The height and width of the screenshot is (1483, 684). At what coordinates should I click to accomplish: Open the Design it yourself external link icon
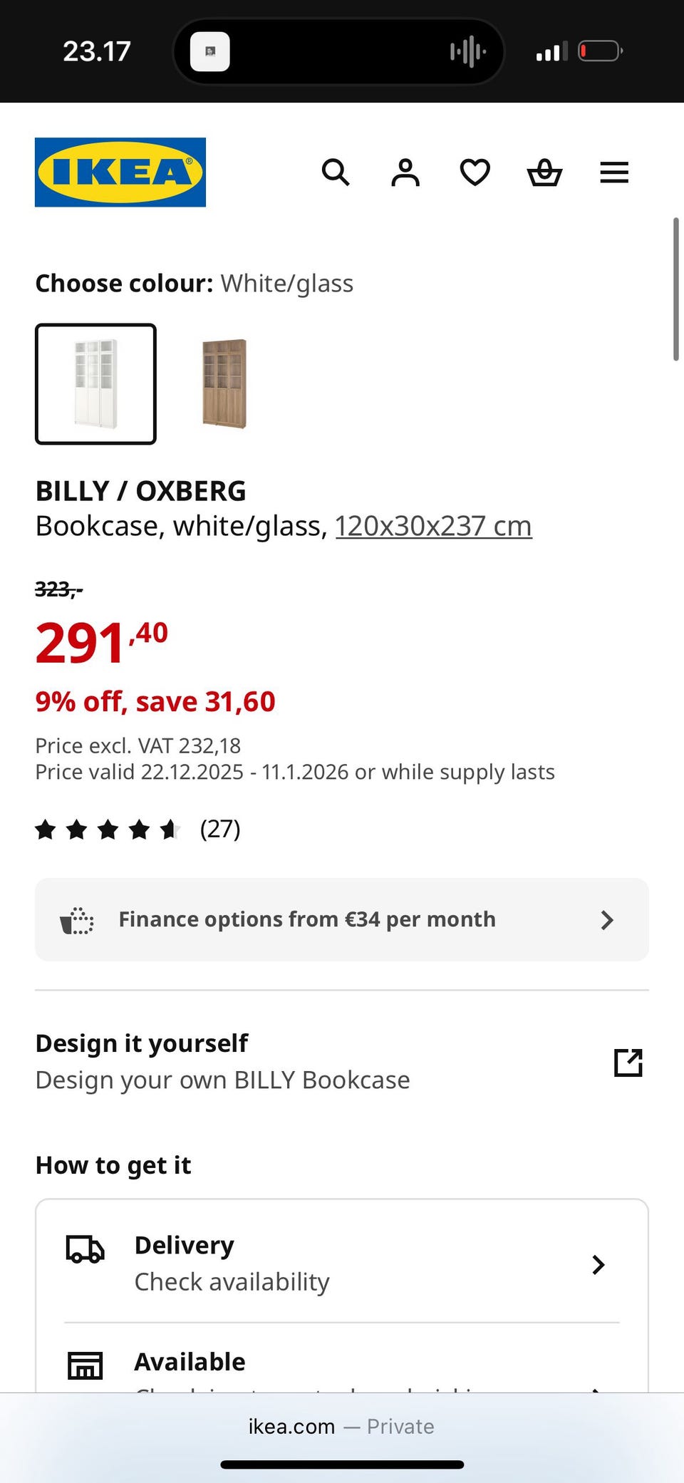point(628,1063)
